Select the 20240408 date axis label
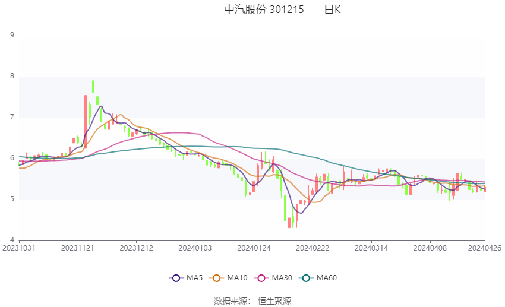This screenshot has height=307, width=505. (430, 248)
